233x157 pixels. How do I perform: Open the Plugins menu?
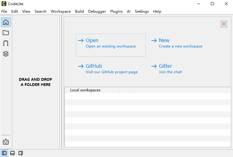point(116,11)
